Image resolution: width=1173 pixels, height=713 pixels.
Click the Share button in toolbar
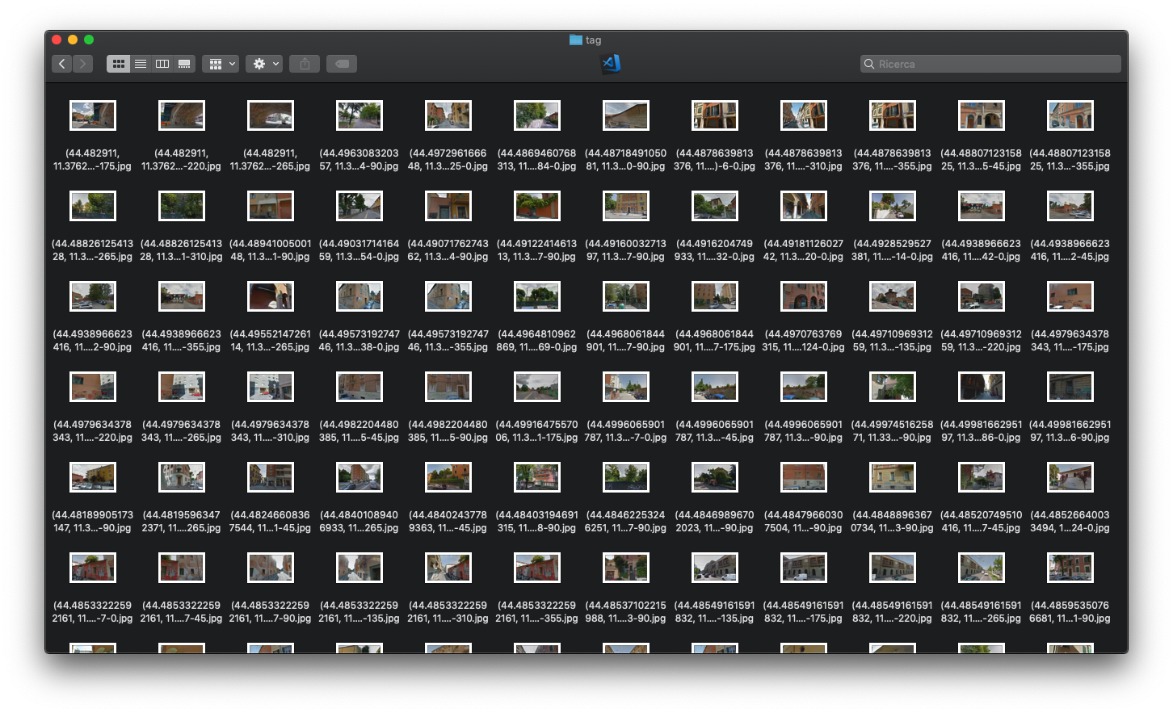click(305, 64)
